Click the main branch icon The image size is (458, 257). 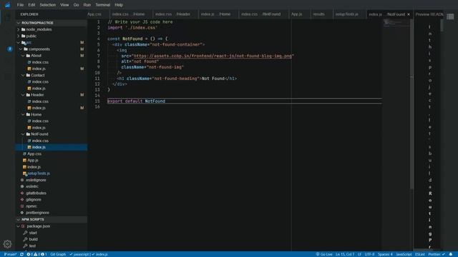click(x=5, y=254)
